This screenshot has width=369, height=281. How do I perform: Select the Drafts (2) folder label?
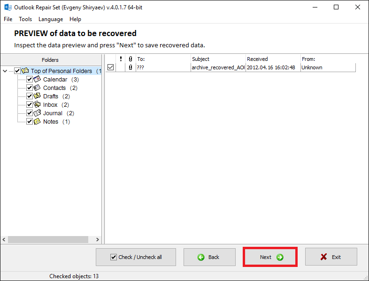pos(56,96)
